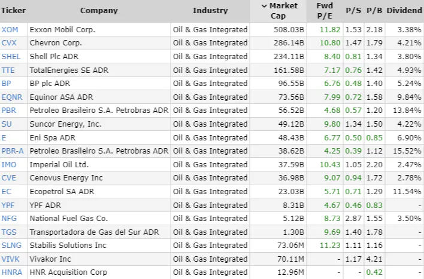The image size is (424, 279).
Task: Click the 4.21 P/B value
Action: 374,259
